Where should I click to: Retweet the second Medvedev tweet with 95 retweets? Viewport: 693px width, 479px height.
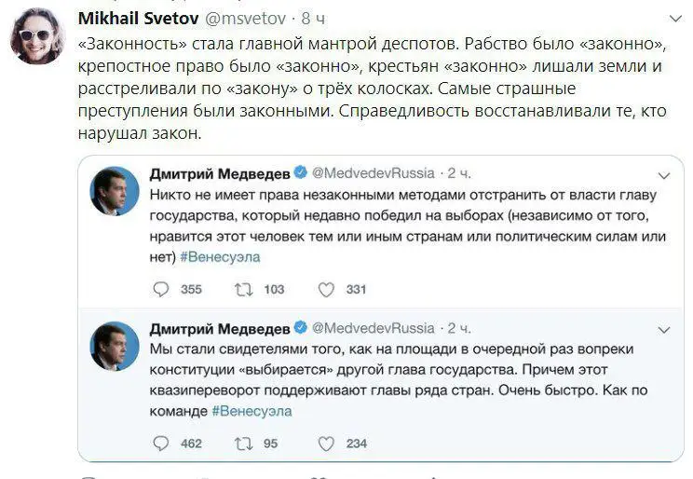coord(243,444)
